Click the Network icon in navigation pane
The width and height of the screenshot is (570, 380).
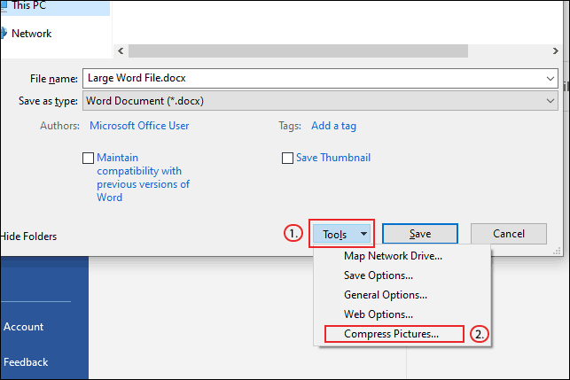point(4,34)
